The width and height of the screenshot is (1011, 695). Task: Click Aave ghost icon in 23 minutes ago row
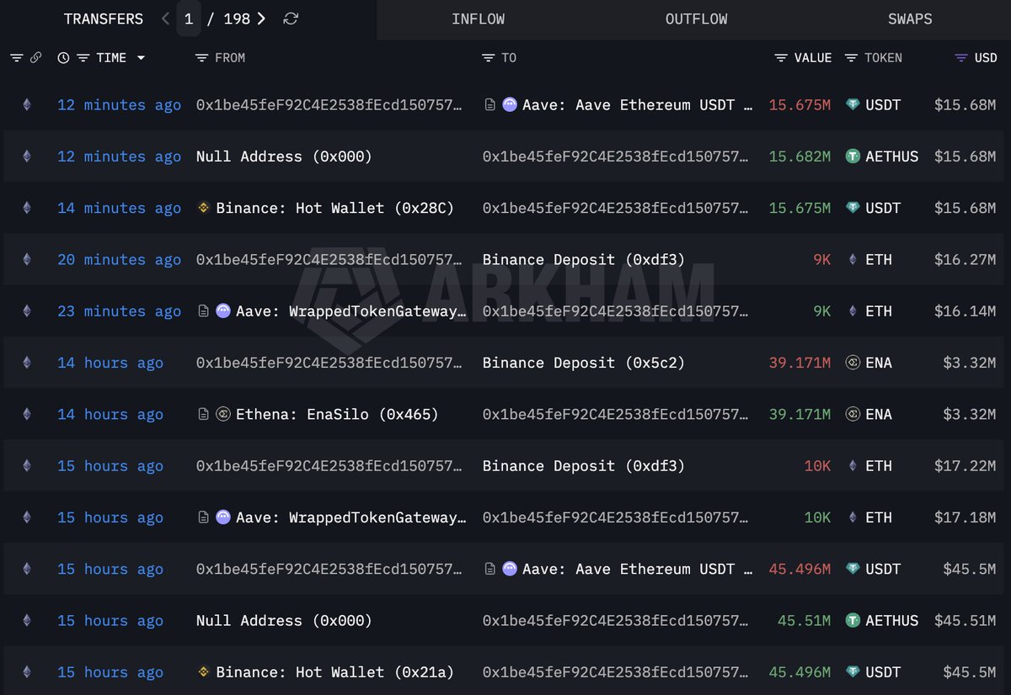[223, 311]
